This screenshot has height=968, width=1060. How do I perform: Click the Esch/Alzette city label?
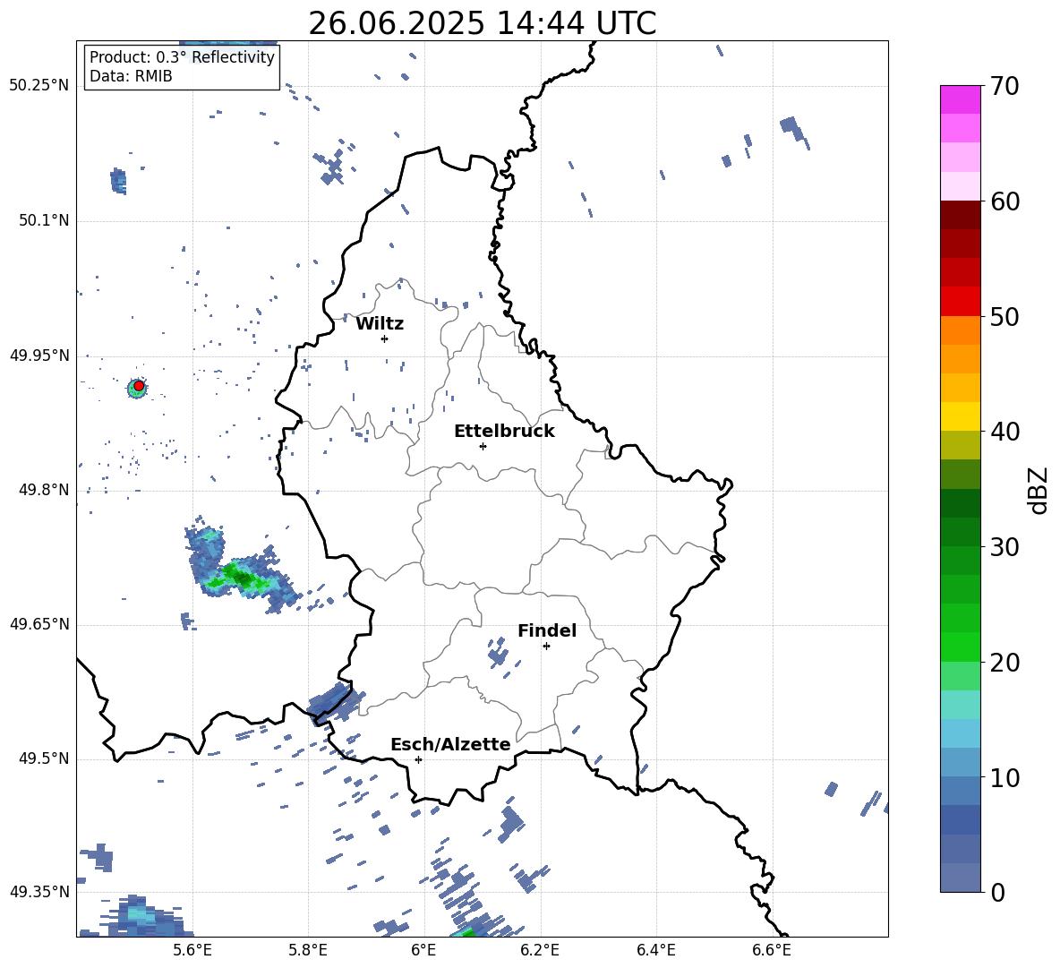[x=450, y=744]
